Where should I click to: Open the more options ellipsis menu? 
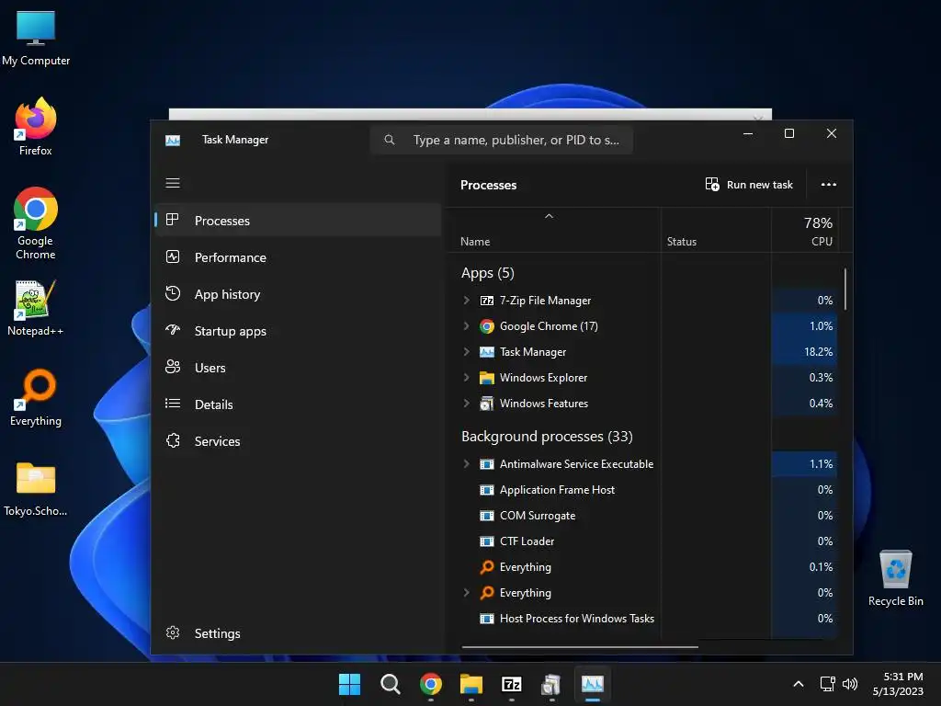pyautogui.click(x=829, y=184)
